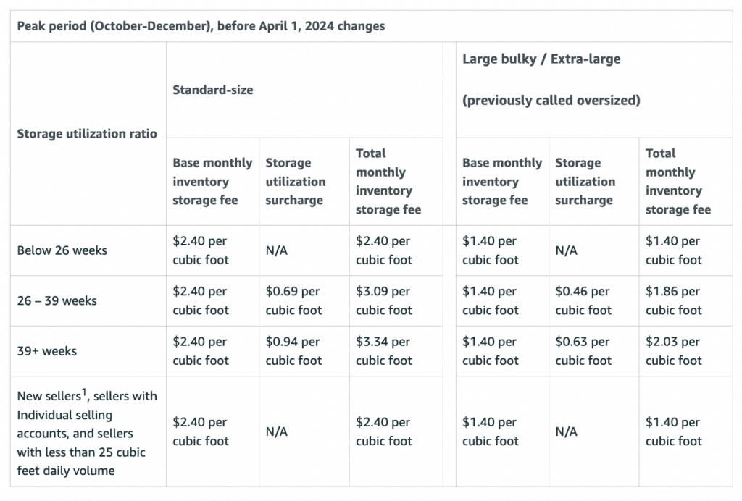Click the Below 26 weeks row label
The width and height of the screenshot is (742, 501).
pos(62,250)
